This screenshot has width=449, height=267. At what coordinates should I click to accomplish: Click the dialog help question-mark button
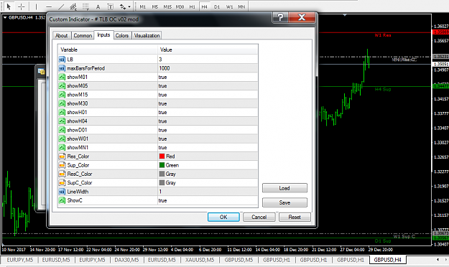(x=280, y=17)
